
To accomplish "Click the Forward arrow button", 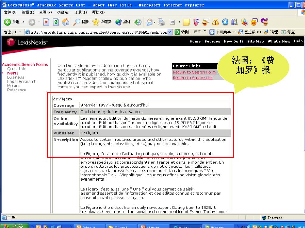I will coord(32,22).
